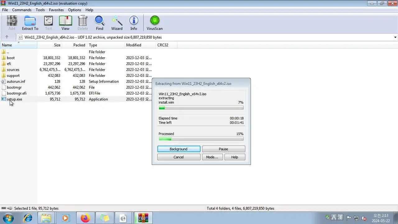Select the parent folder '..' icon
Screen dimensions: 398x224
(x=4, y=52)
